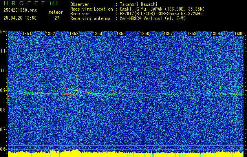Click the 1352 time marker
This screenshot has height=157, width=247.
pos(50,34)
